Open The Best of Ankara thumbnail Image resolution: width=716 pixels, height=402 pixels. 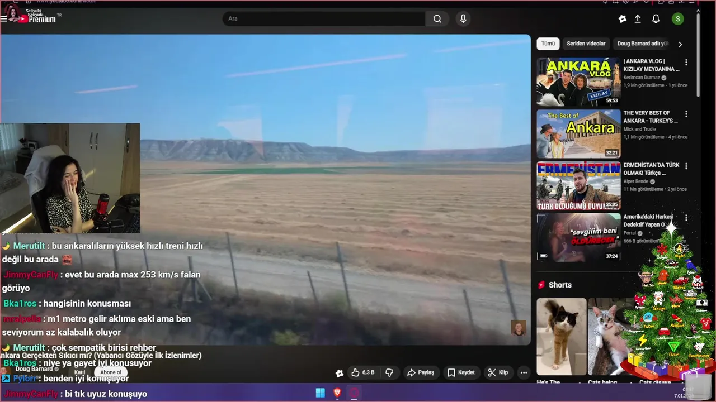[578, 134]
